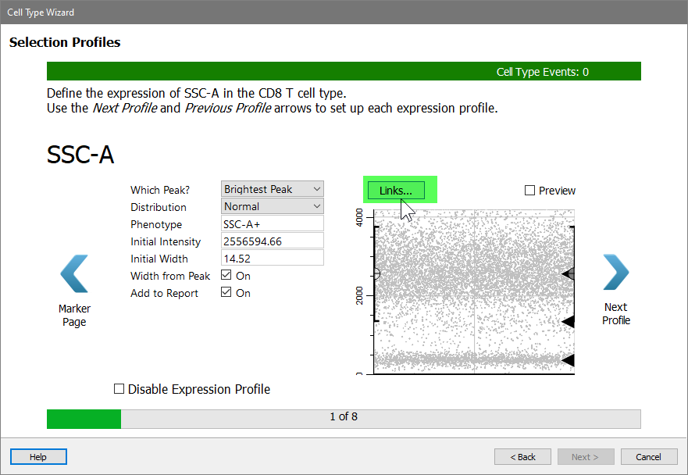Edit the Initial Width field

click(x=272, y=259)
